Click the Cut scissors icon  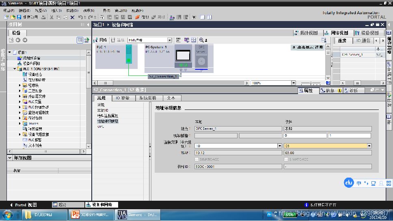(x=52, y=17)
